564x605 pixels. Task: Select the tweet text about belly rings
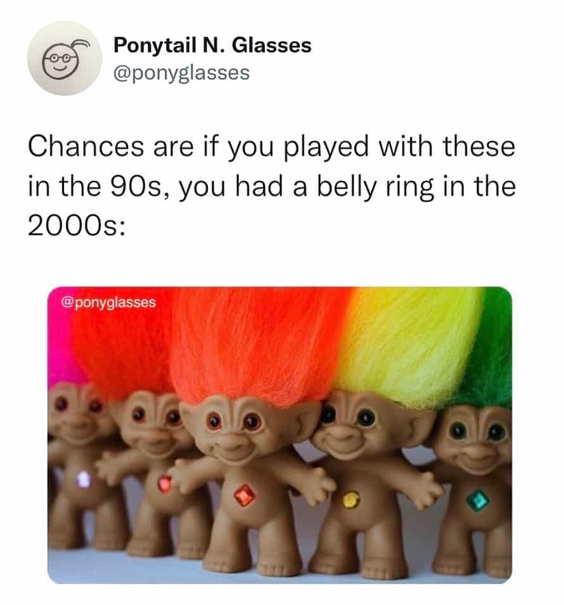(x=272, y=186)
